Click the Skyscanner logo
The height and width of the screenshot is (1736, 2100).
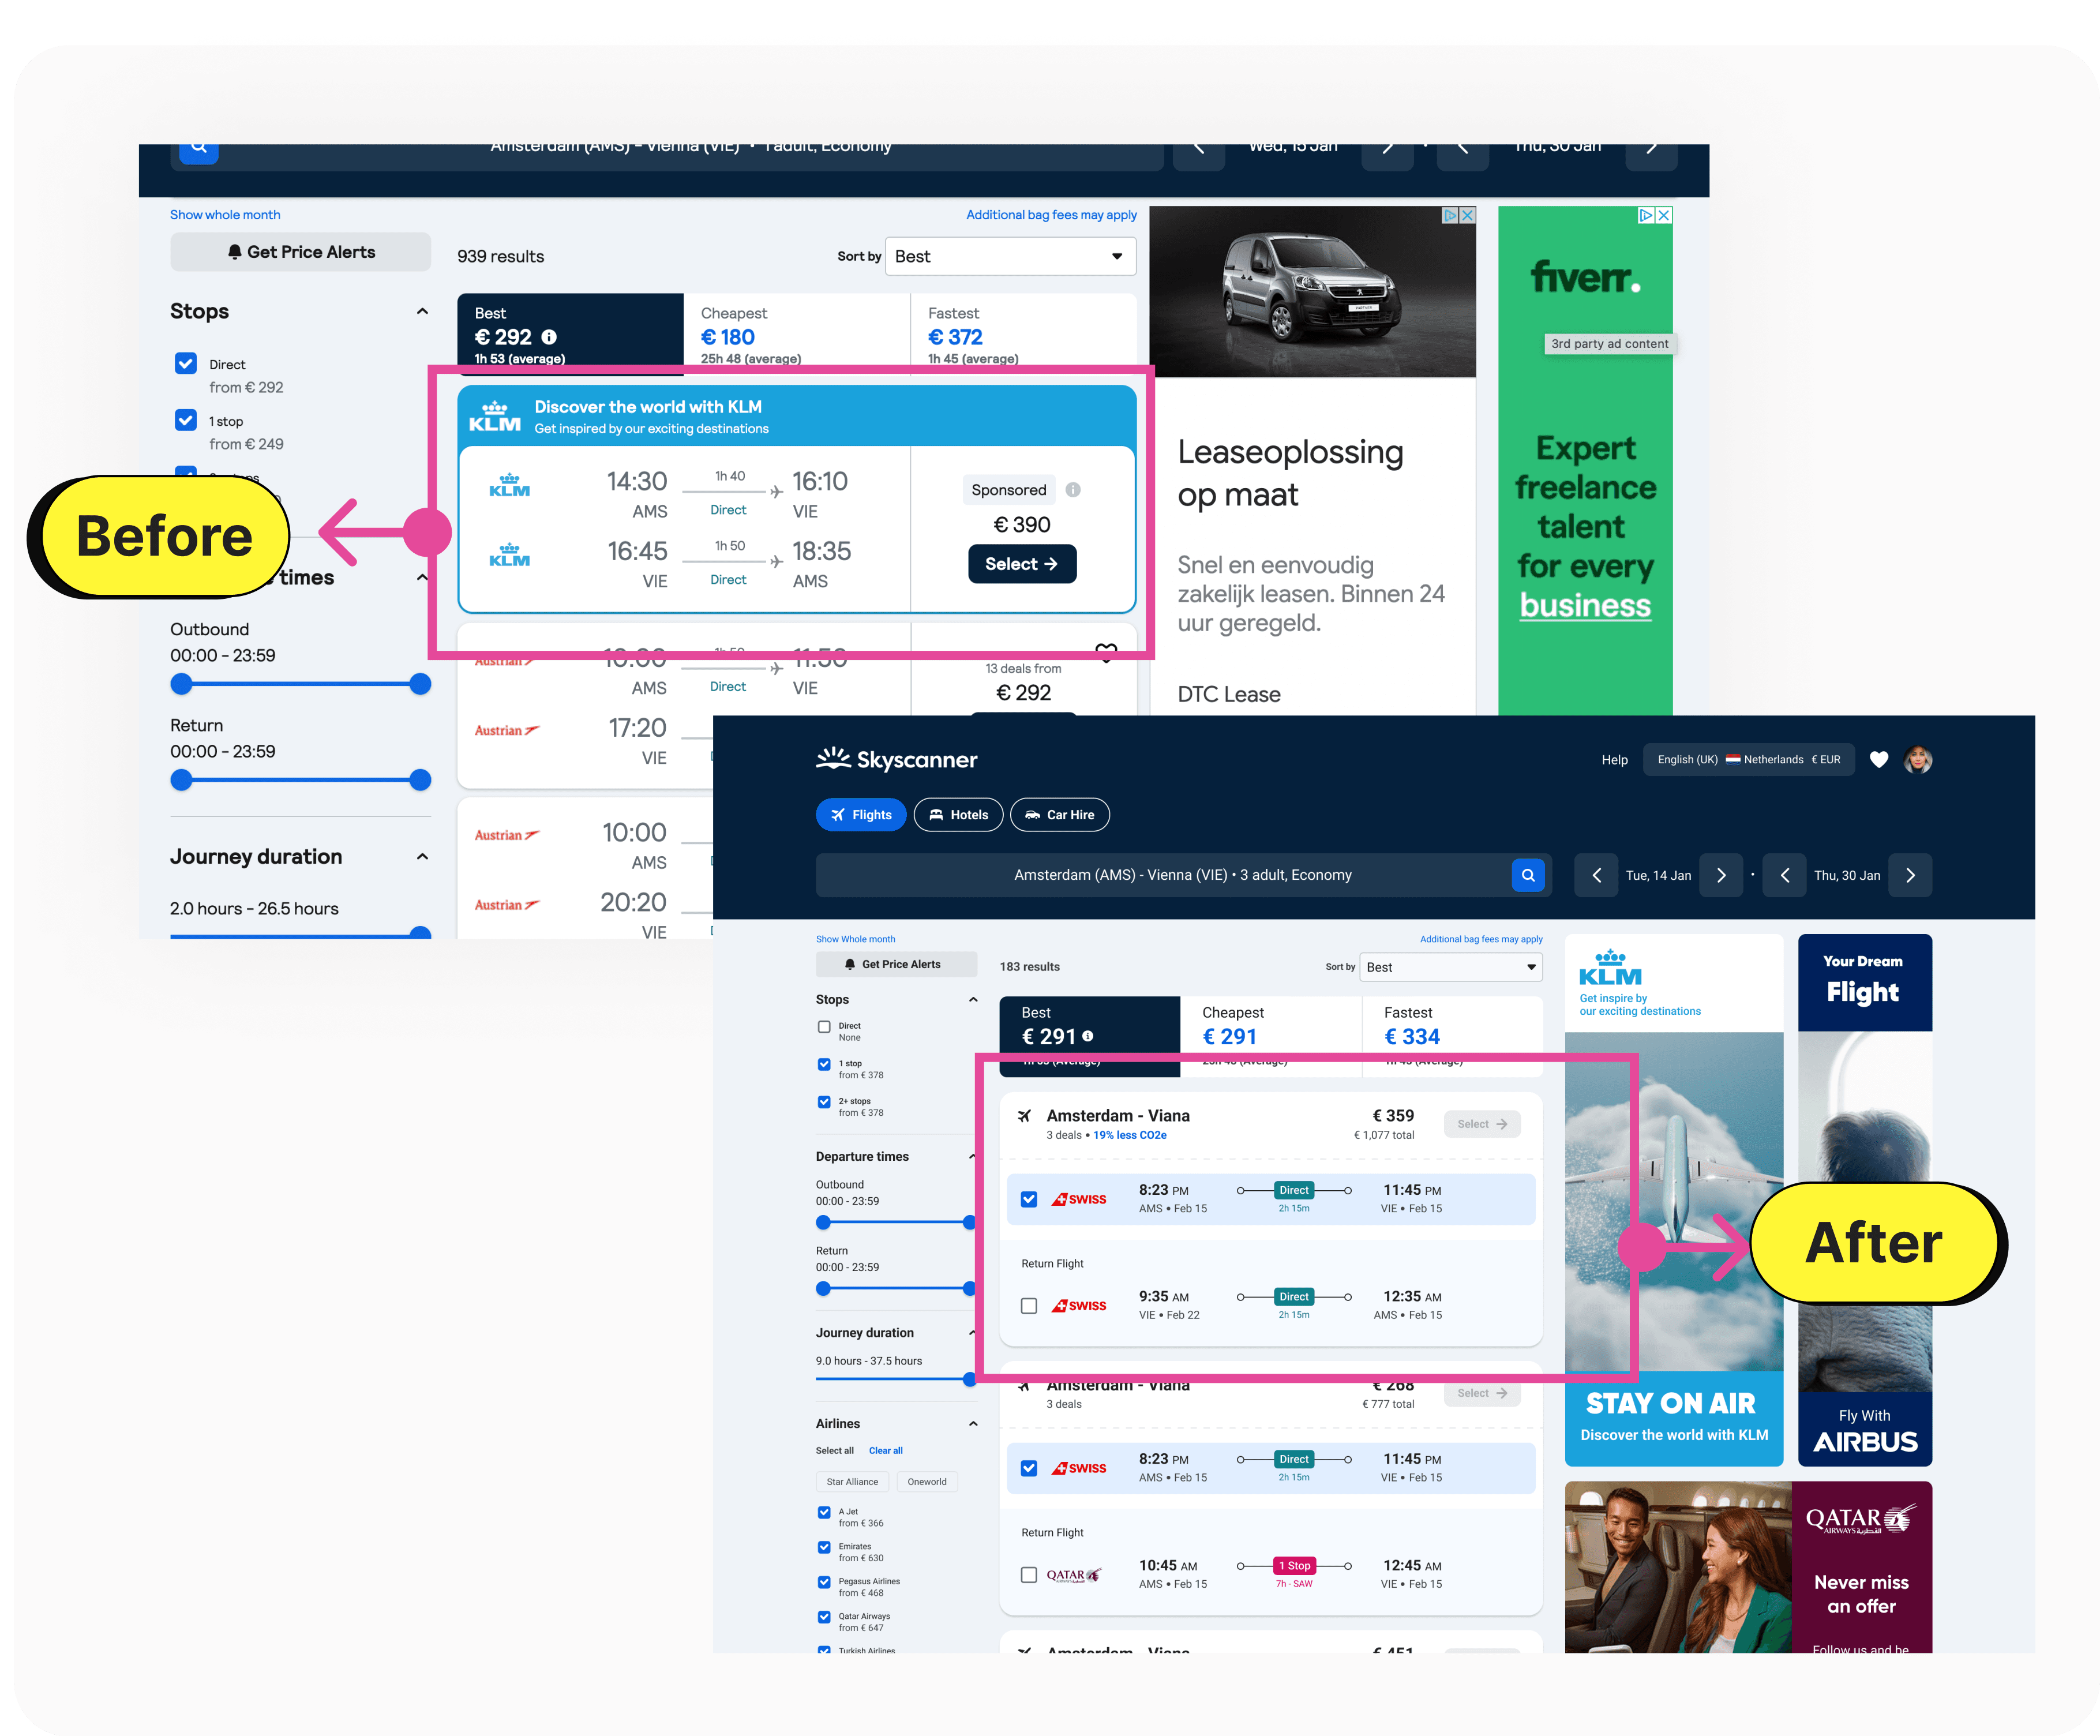897,759
